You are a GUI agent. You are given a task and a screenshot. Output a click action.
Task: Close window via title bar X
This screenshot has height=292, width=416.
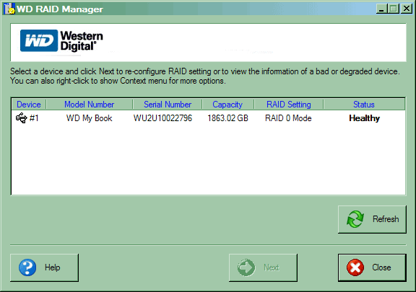[x=406, y=9]
